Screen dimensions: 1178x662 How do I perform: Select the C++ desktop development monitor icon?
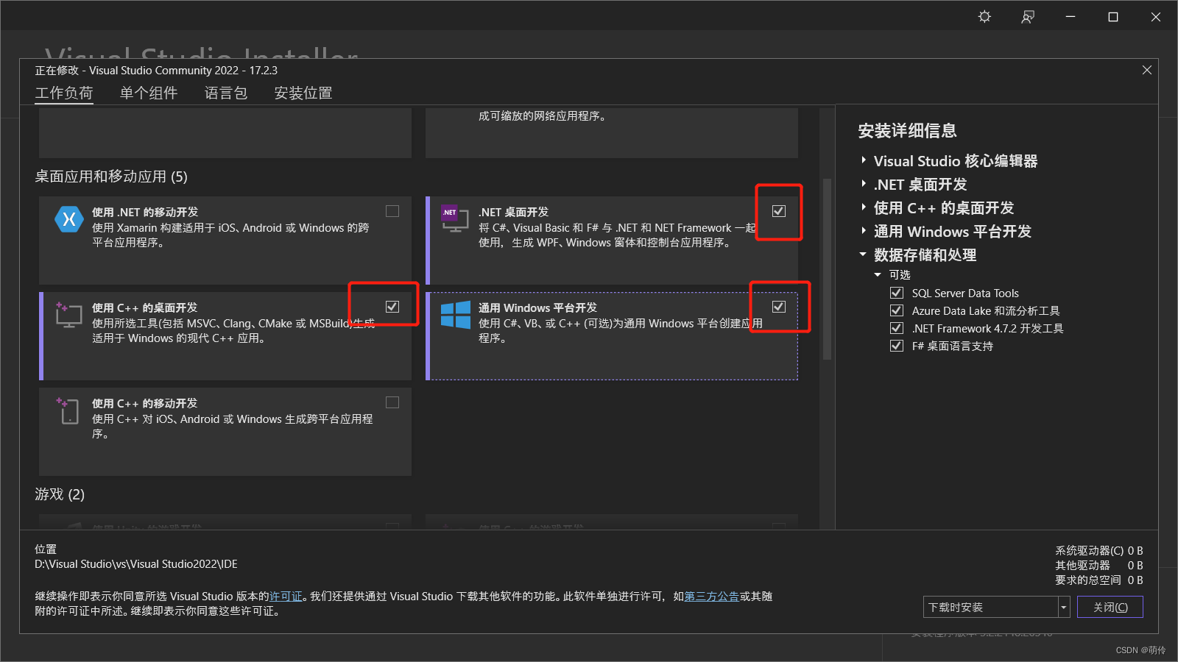[x=68, y=314]
